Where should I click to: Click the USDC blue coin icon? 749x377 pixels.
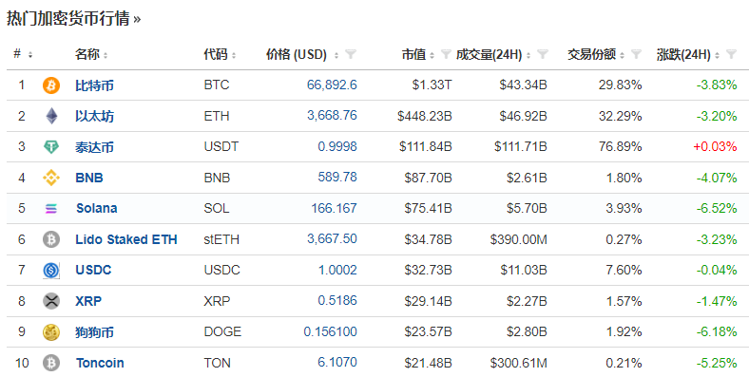[51, 270]
